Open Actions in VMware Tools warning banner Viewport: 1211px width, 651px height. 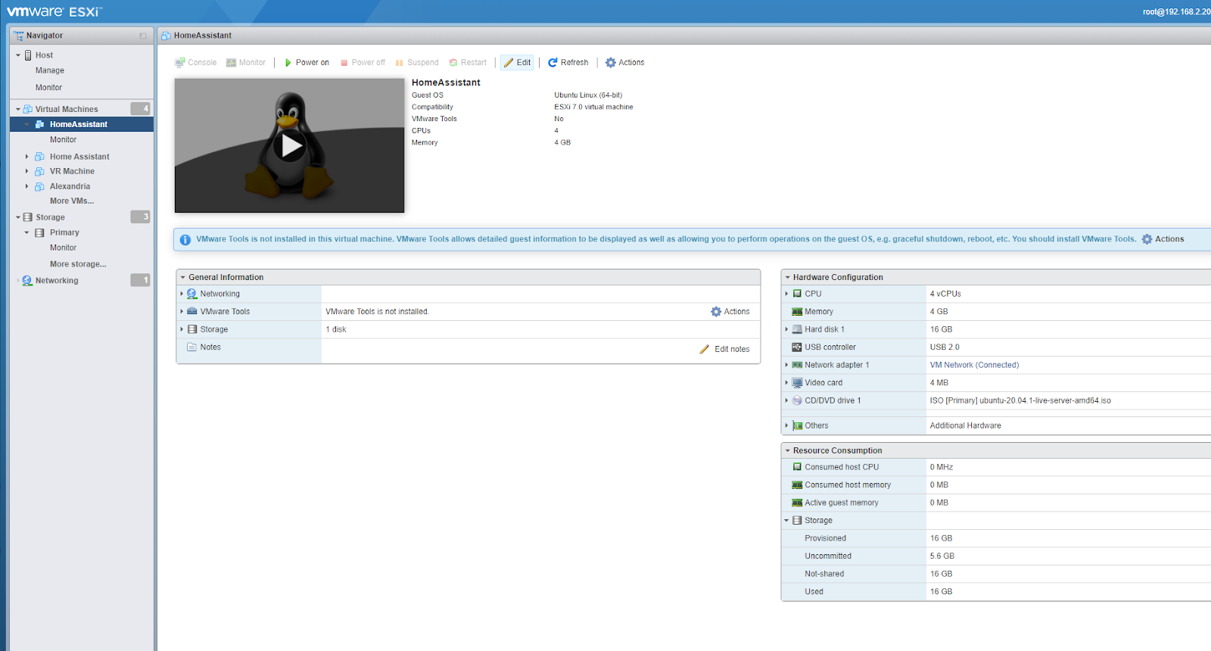click(1163, 239)
